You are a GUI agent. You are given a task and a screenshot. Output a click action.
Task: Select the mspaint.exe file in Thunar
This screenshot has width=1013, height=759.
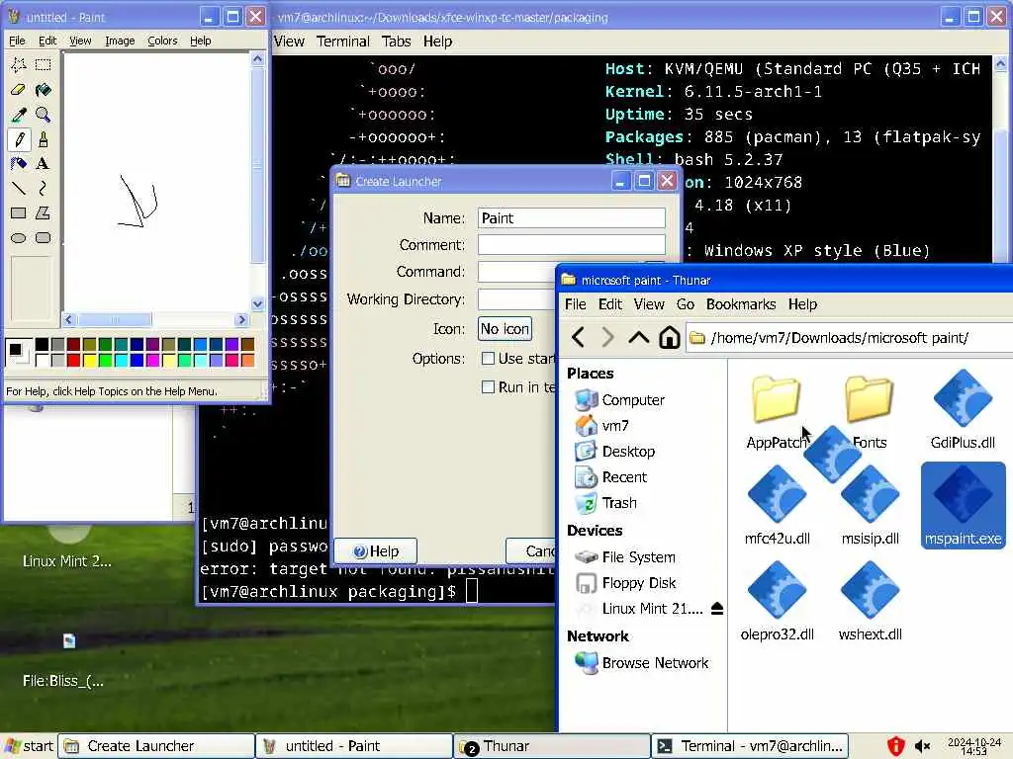tap(963, 505)
